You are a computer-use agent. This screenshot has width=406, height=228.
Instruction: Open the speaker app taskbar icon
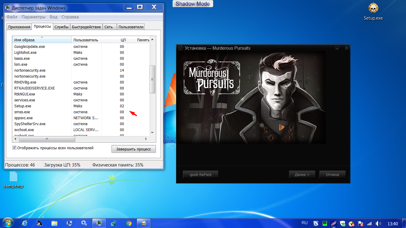click(x=40, y=223)
